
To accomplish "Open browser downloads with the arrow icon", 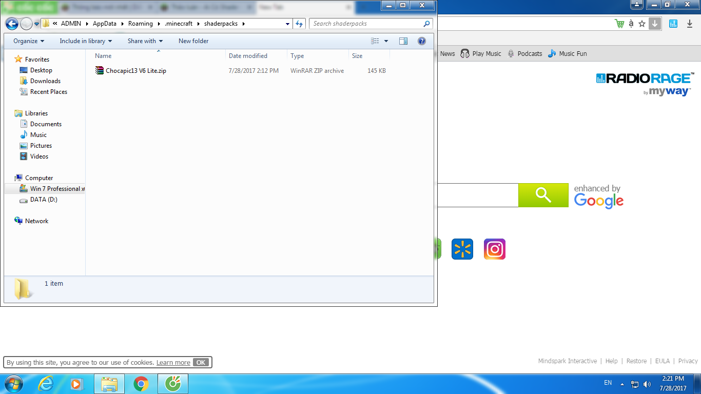I will [x=690, y=24].
